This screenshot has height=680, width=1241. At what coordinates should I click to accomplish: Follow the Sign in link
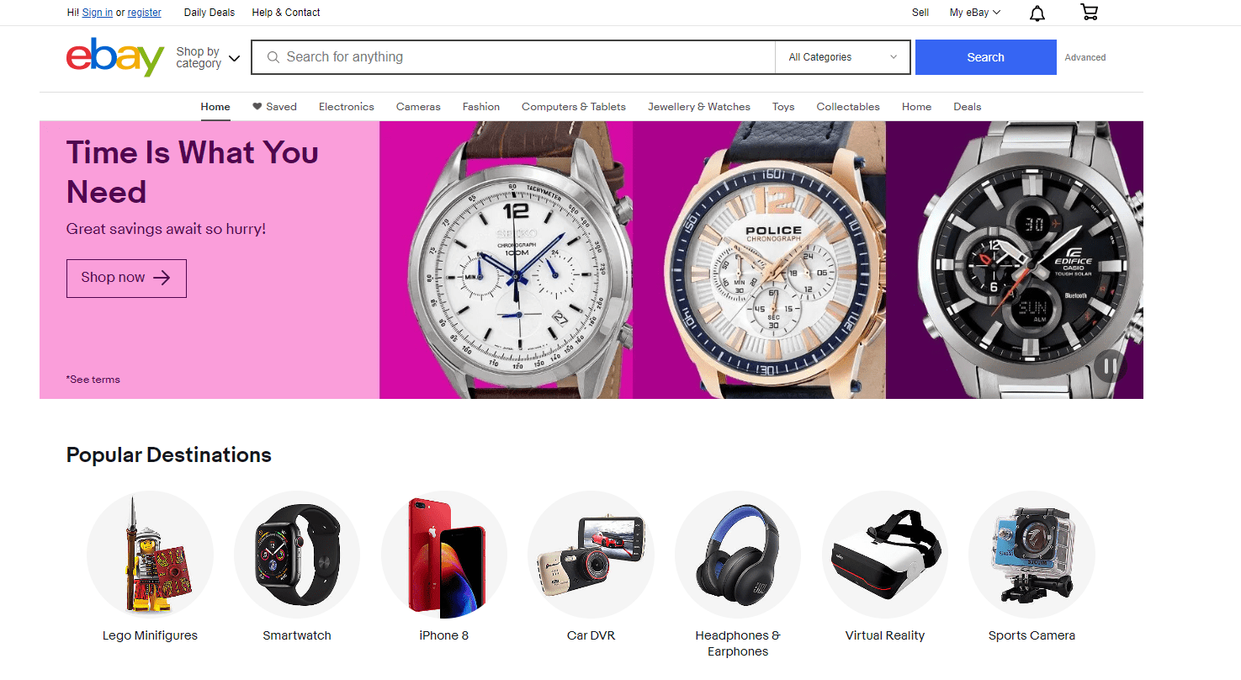98,13
